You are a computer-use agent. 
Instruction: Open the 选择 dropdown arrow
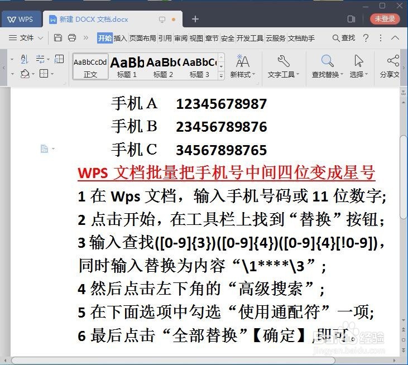(x=366, y=74)
